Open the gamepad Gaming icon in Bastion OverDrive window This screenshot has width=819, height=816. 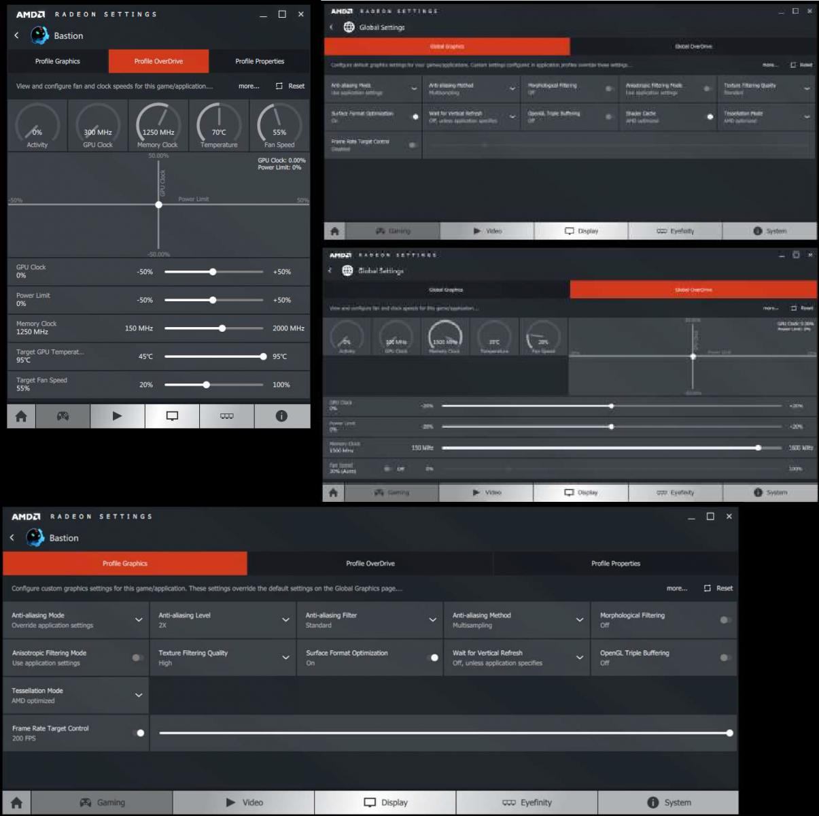[x=63, y=416]
